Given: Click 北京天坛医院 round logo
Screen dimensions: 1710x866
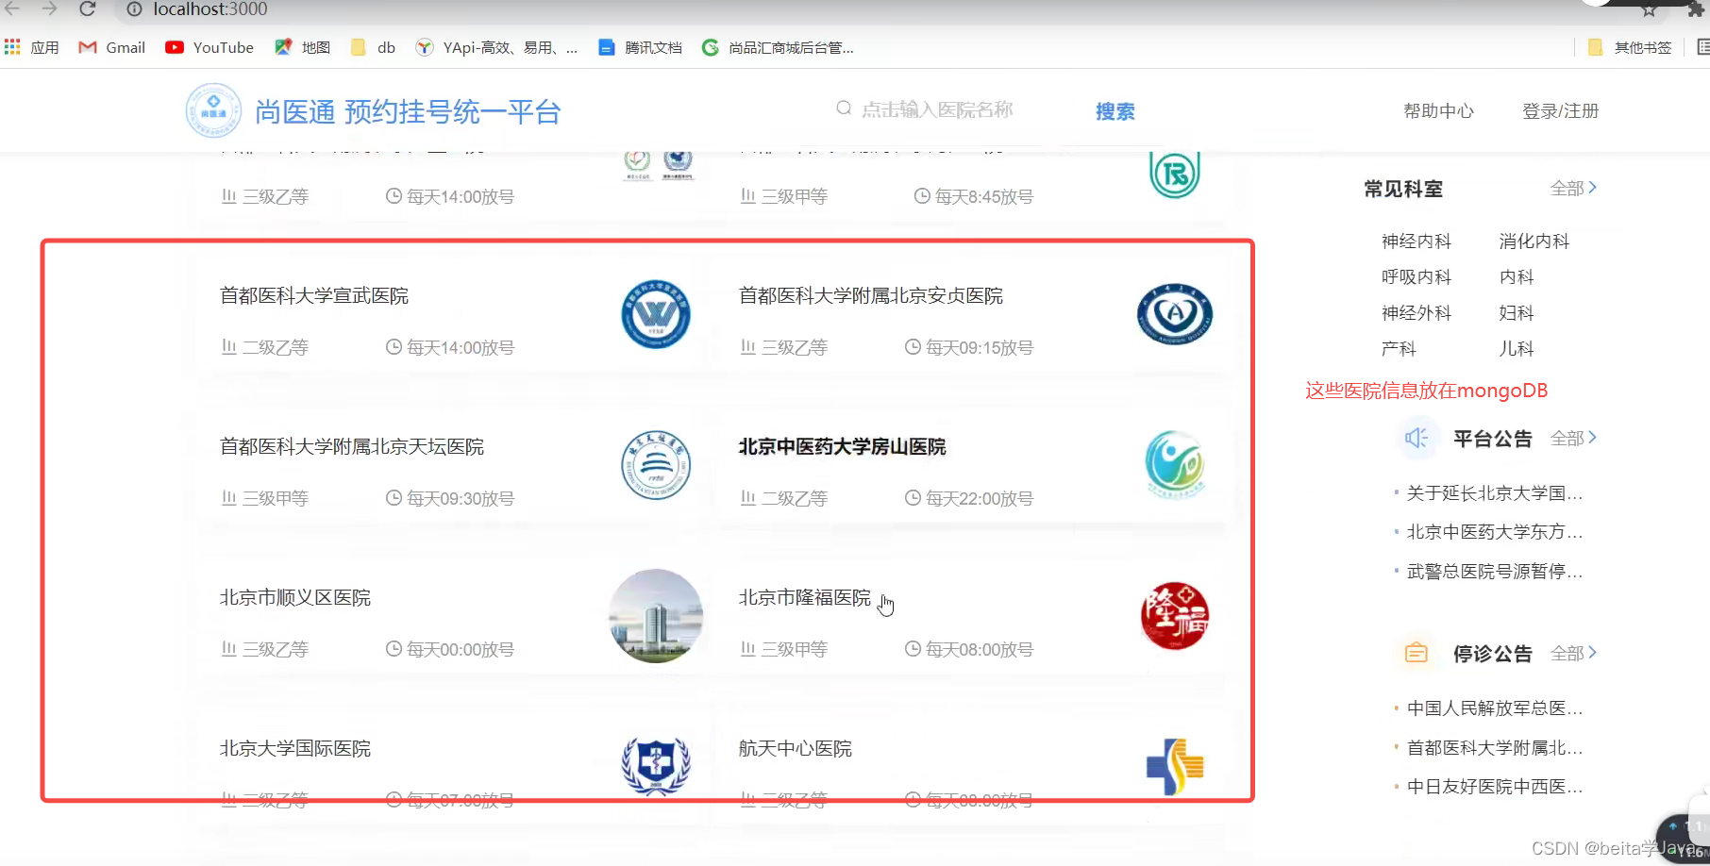Looking at the screenshot, I should [656, 465].
